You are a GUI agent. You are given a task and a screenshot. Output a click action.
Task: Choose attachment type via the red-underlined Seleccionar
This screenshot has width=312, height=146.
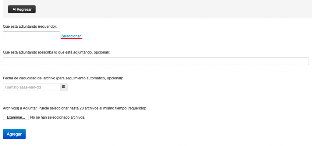(71, 36)
